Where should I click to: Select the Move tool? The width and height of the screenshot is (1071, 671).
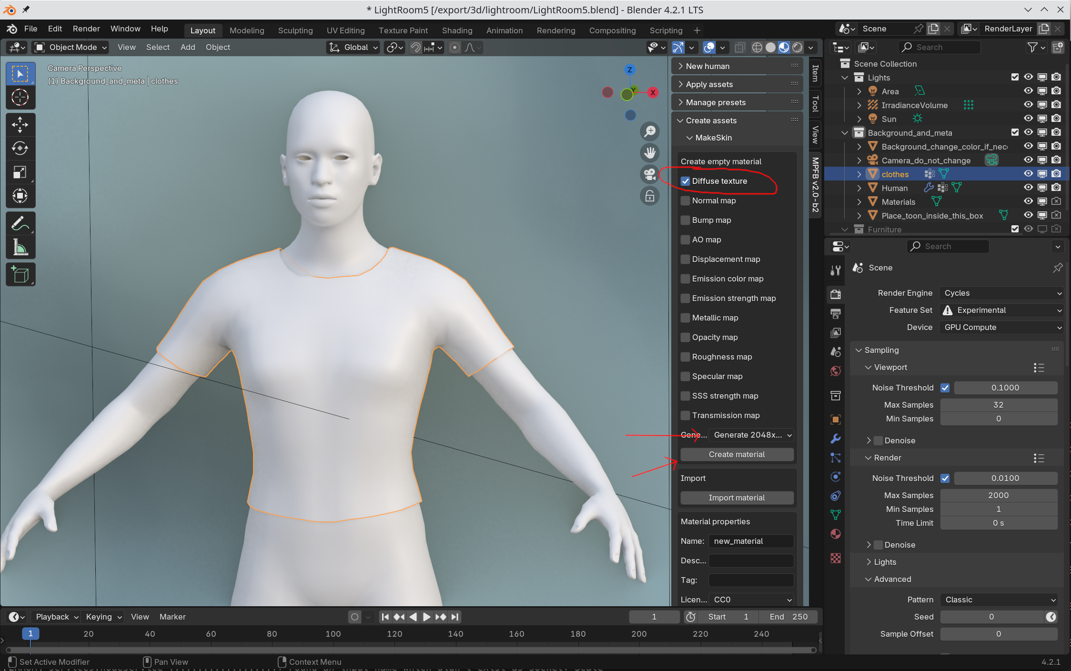tap(20, 125)
